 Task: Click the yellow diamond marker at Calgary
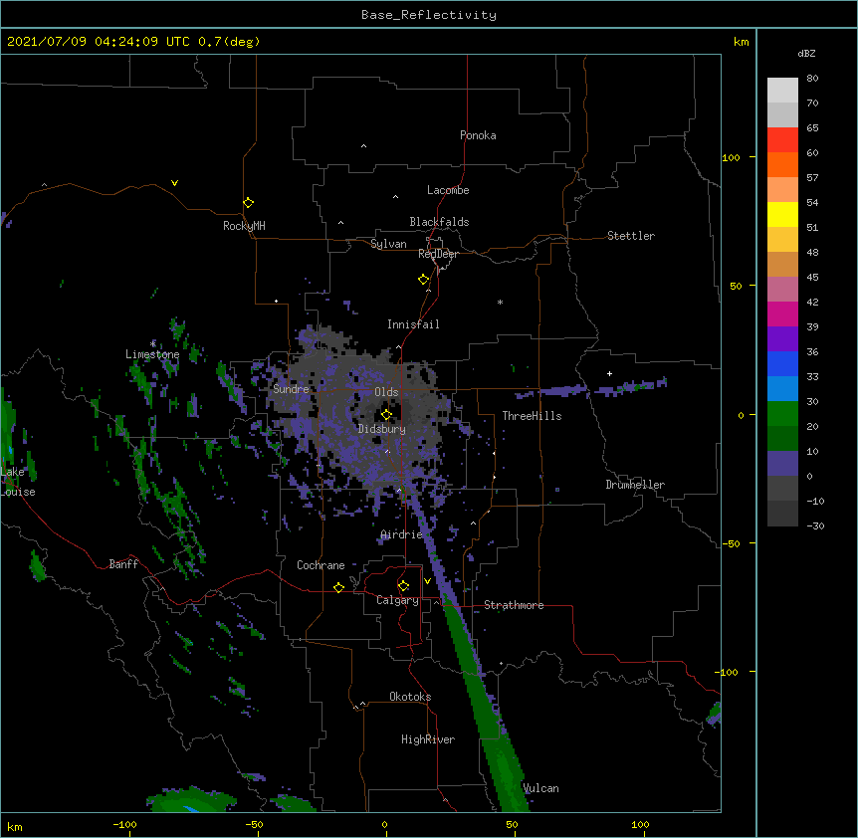403,586
